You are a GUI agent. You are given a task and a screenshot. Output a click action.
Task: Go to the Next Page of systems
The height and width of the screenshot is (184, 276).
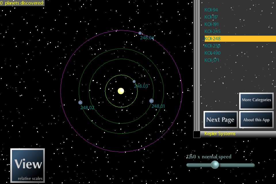(221, 120)
